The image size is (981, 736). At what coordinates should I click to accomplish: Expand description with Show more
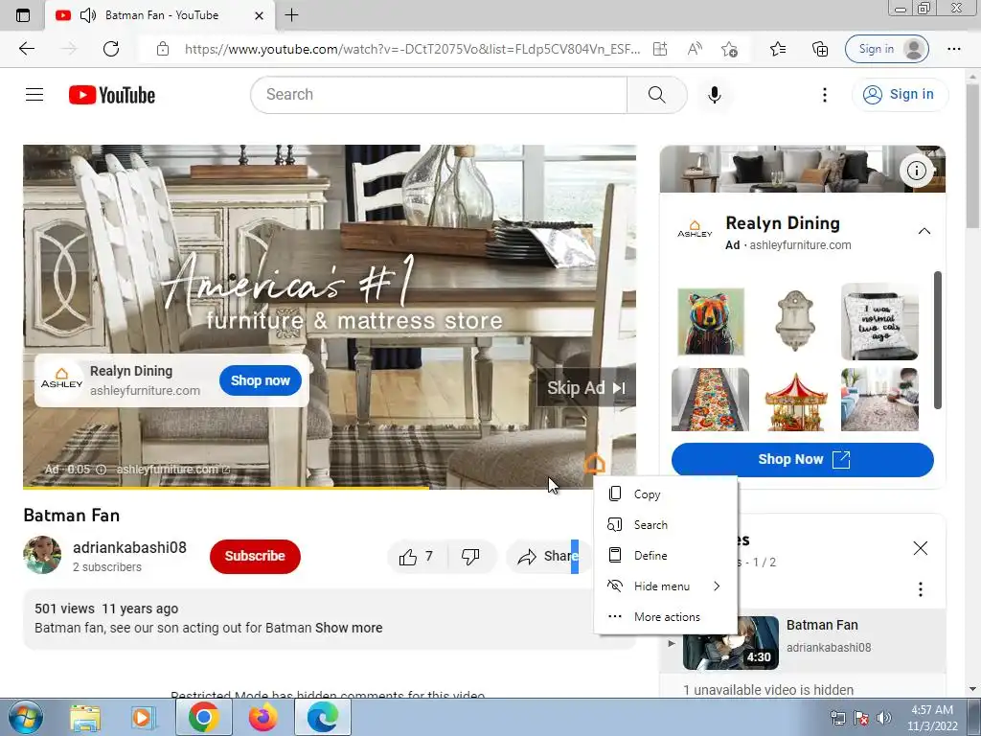[x=349, y=628]
